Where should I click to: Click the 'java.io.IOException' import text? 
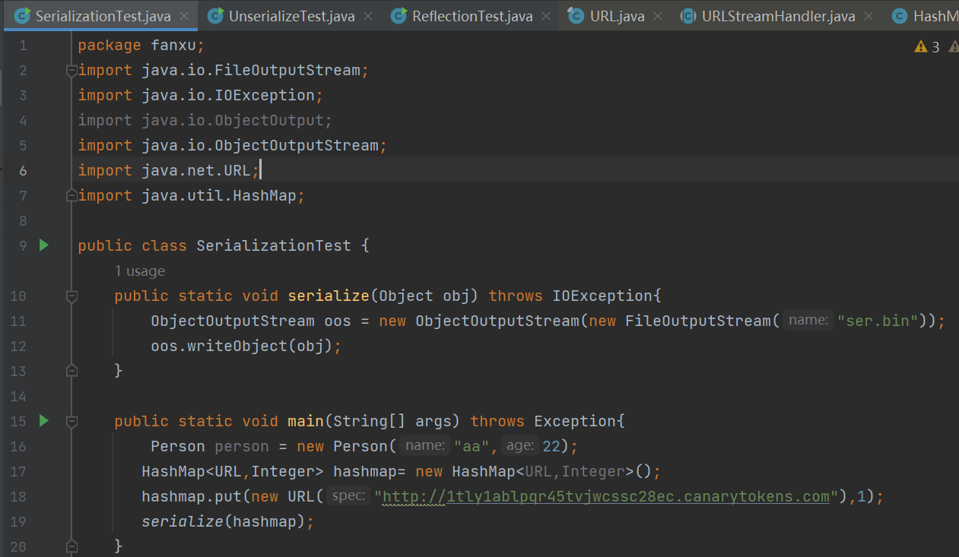228,96
